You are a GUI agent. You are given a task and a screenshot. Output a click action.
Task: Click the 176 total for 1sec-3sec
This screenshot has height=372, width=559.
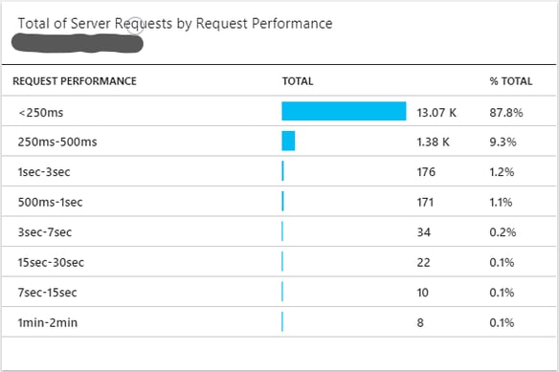point(426,172)
